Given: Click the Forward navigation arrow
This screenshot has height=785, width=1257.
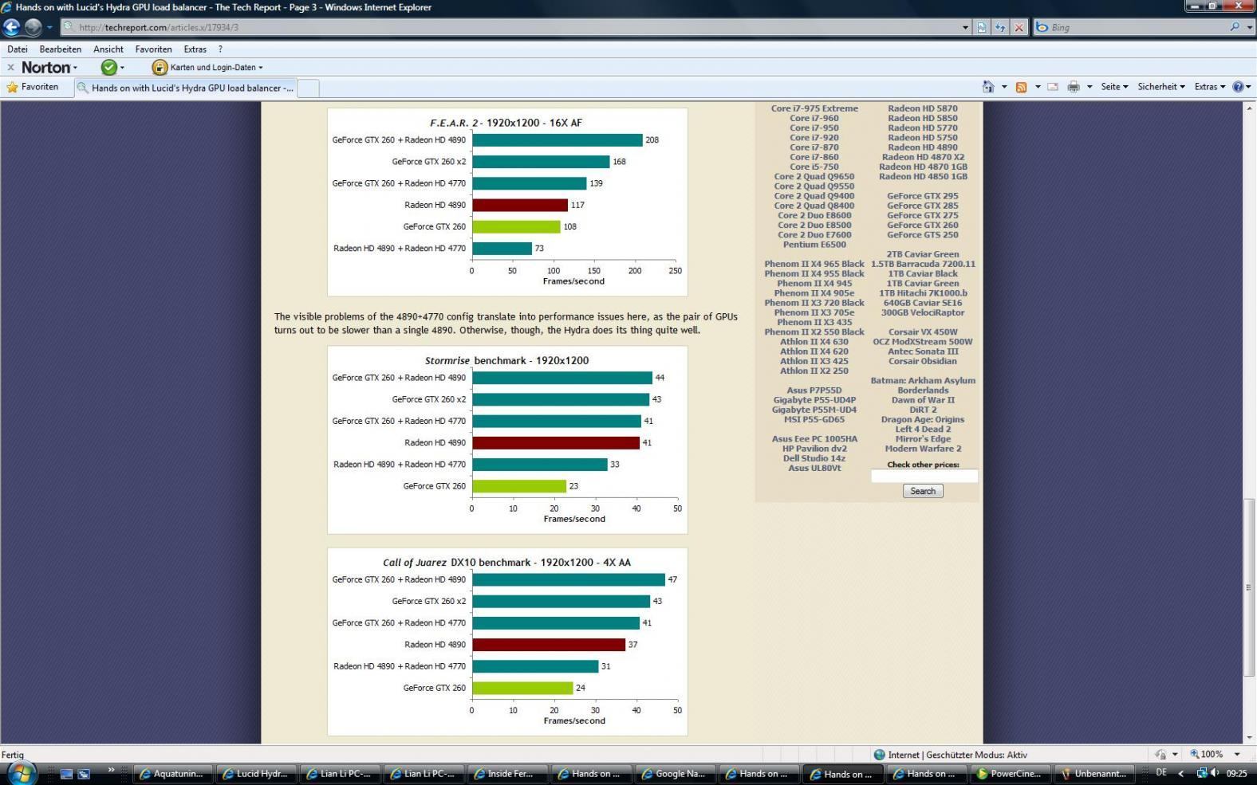Looking at the screenshot, I should coord(33,27).
